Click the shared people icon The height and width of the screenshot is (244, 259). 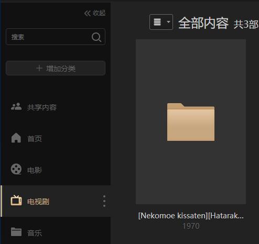click(16, 107)
